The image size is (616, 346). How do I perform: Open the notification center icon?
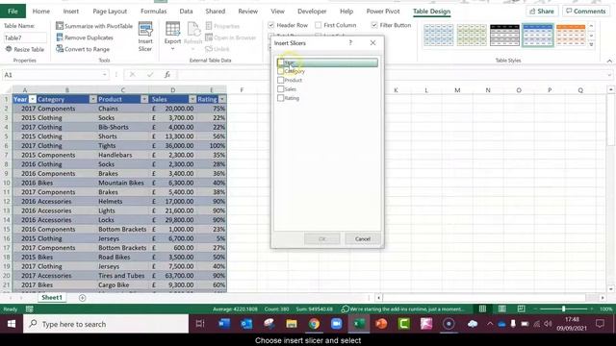pyautogui.click(x=600, y=324)
